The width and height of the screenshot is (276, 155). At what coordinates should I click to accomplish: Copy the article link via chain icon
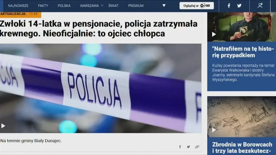pyautogui.click(x=197, y=147)
